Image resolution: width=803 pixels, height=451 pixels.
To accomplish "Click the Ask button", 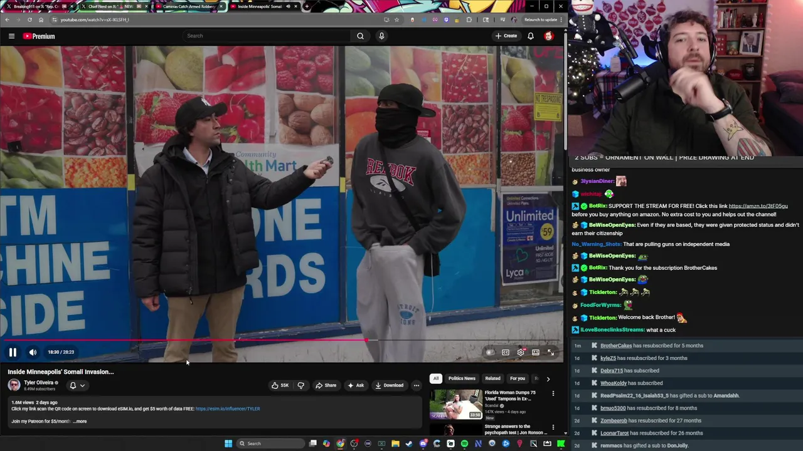I will (x=356, y=385).
